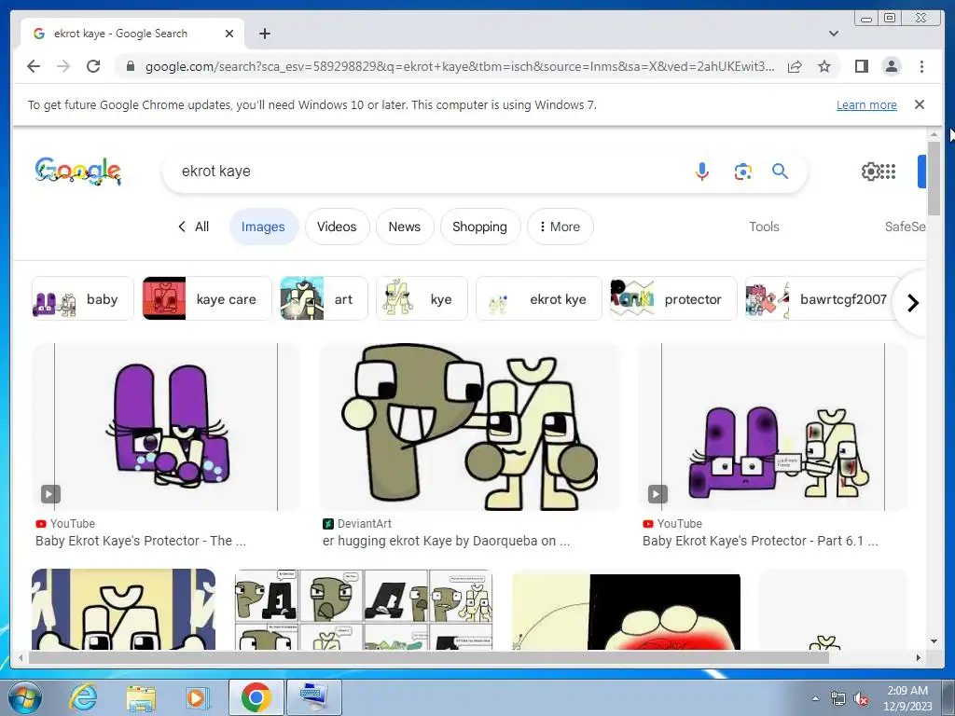Show more suggestion chips with the arrow
Image resolution: width=955 pixels, height=716 pixels.
click(x=912, y=303)
